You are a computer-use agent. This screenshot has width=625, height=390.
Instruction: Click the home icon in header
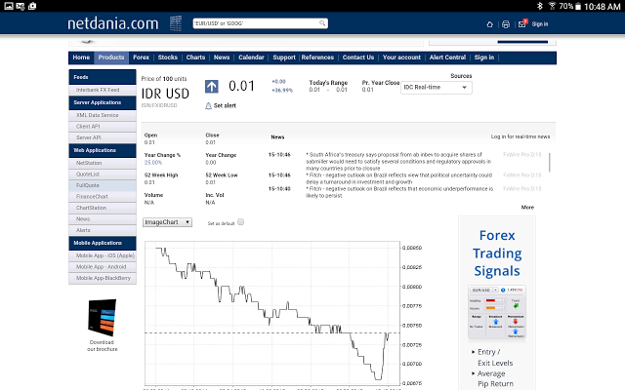(x=490, y=24)
